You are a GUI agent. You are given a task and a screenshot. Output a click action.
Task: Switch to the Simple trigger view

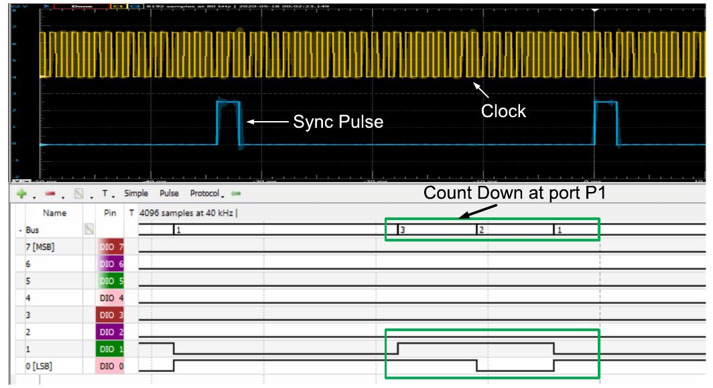[135, 193]
